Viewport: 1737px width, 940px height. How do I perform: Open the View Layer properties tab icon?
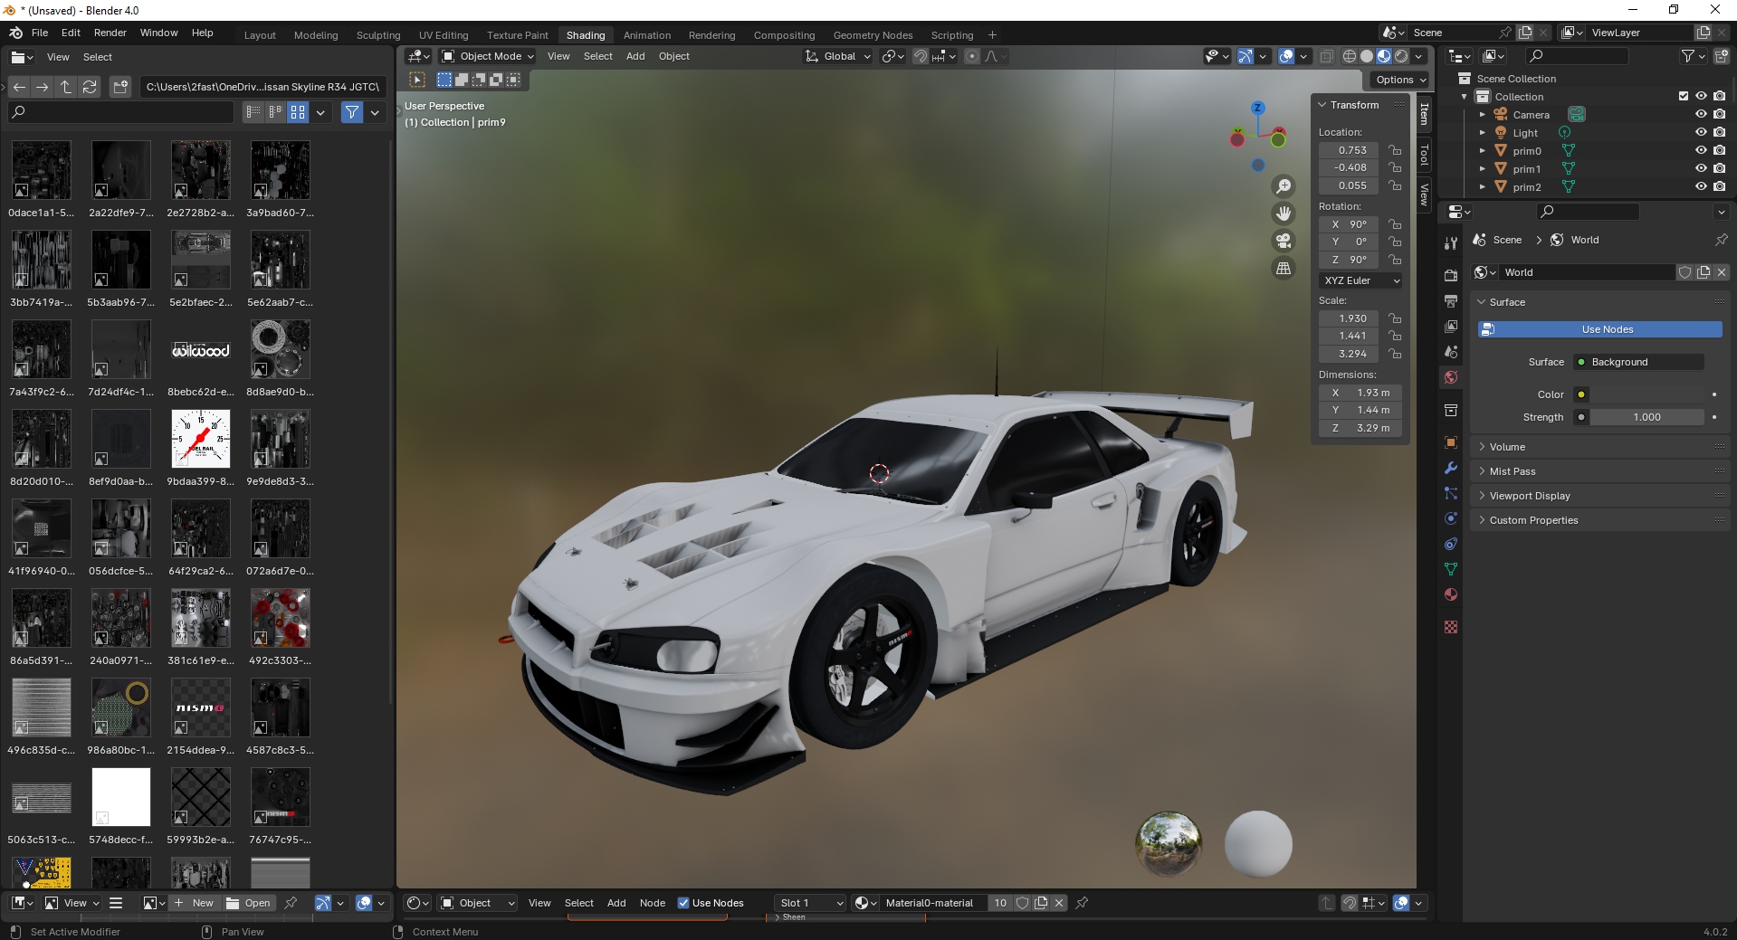1451,326
